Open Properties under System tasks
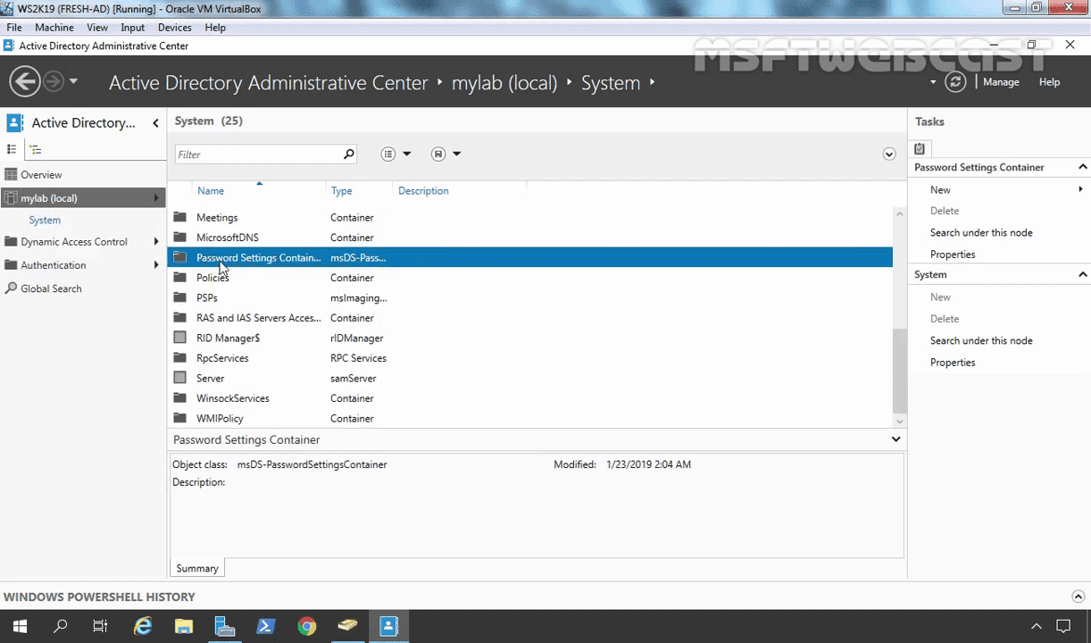This screenshot has width=1091, height=643. 953,363
